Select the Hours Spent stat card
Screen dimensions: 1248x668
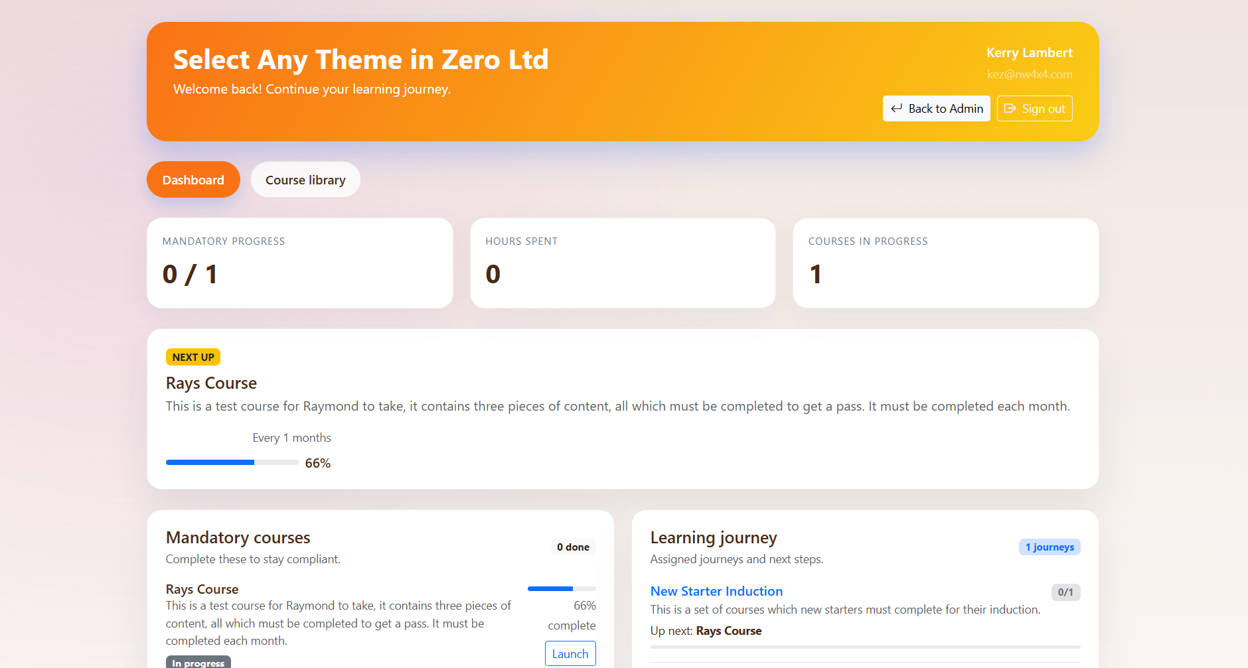(x=623, y=263)
